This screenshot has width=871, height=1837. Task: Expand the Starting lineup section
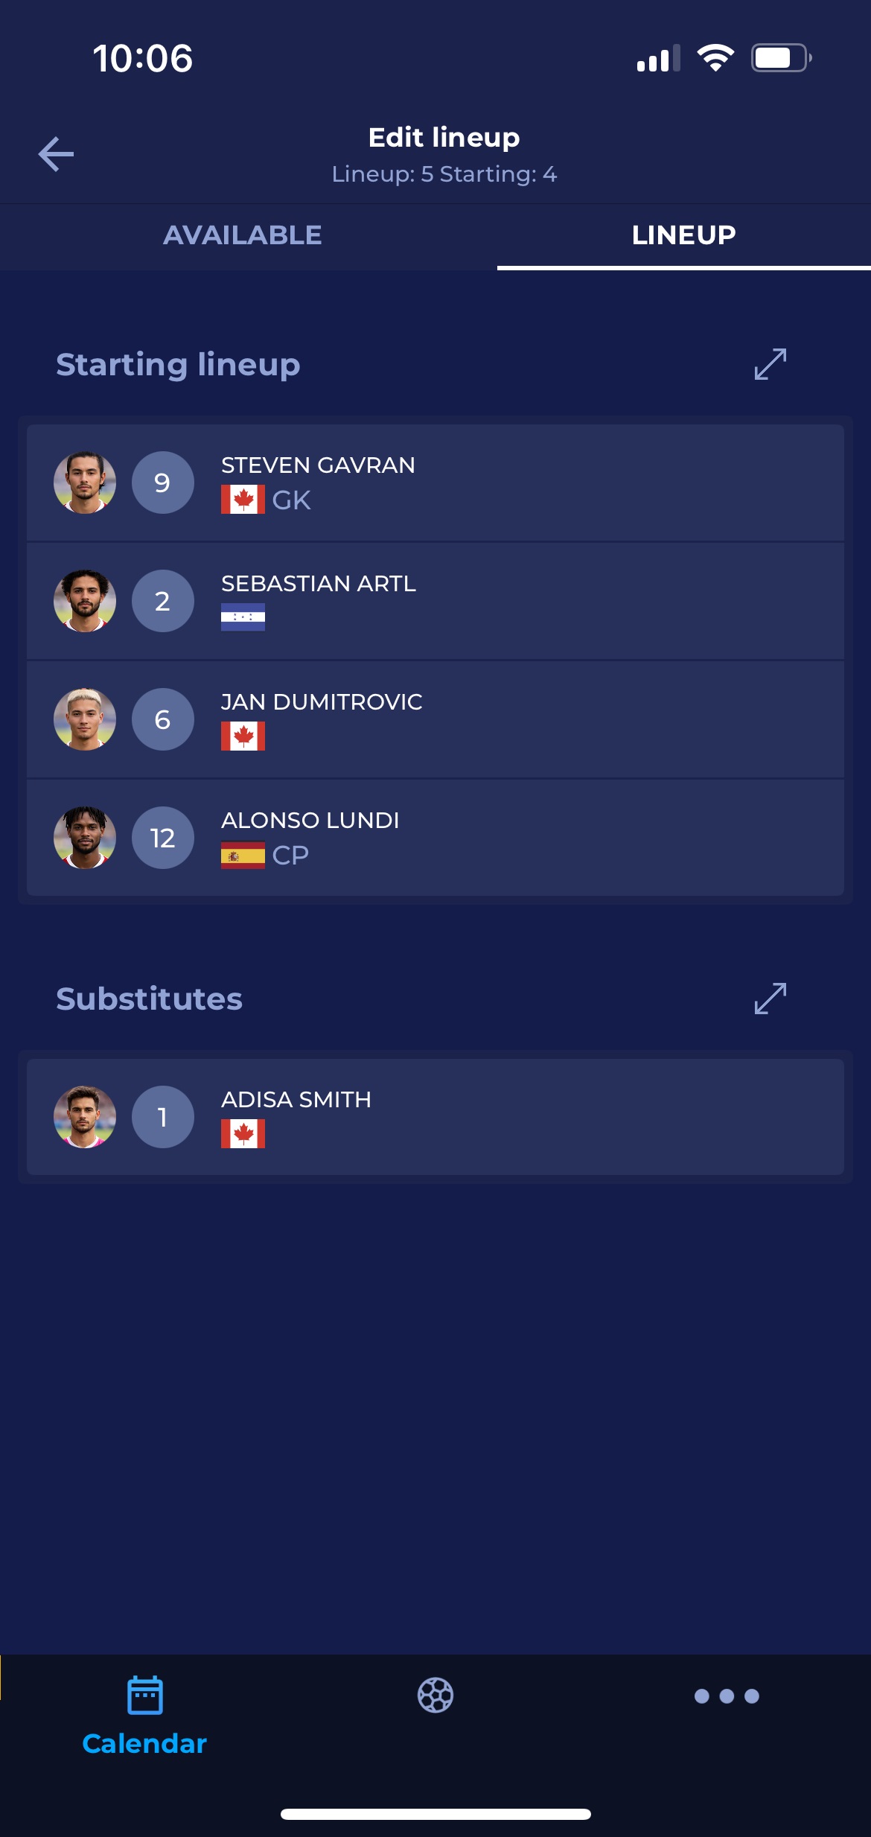tap(770, 364)
